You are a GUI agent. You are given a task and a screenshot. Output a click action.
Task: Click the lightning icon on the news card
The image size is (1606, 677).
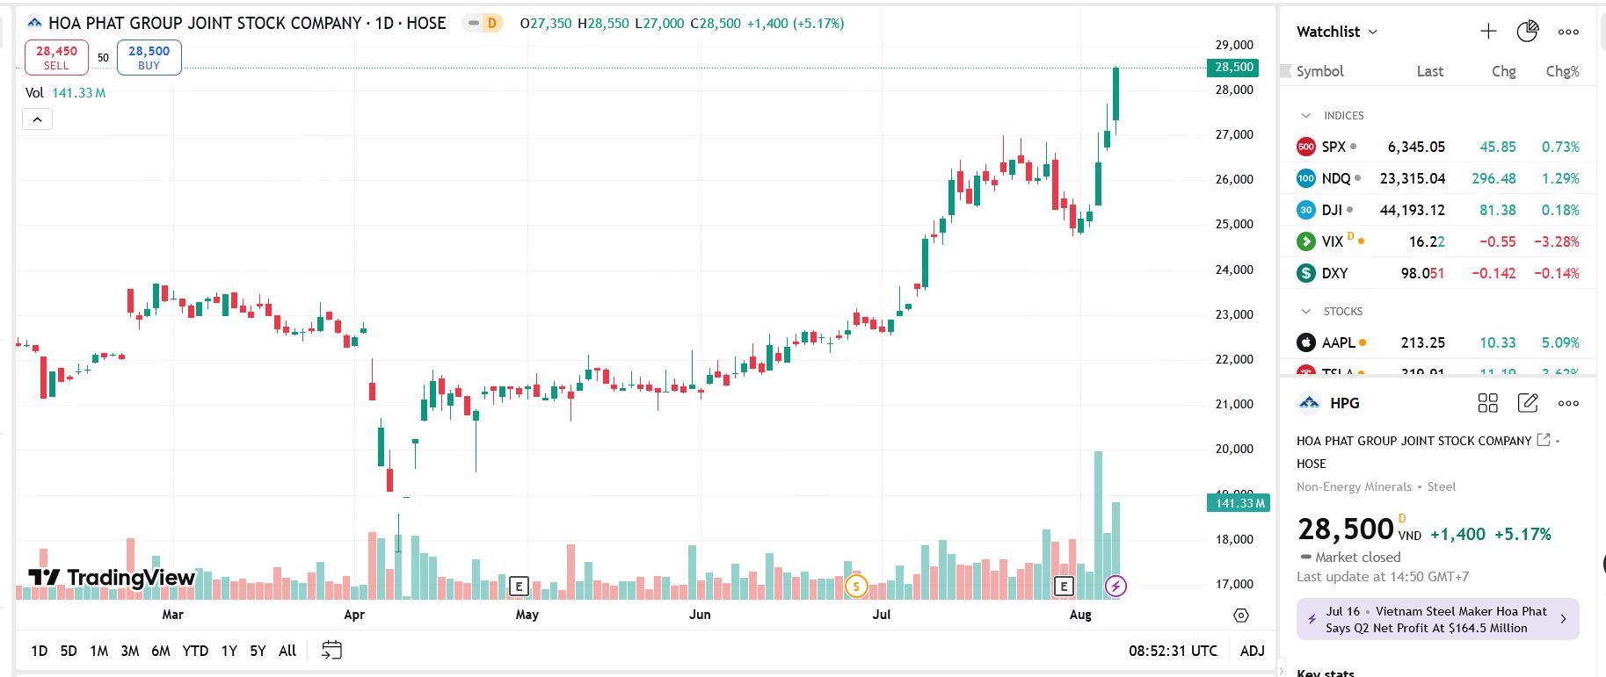click(1312, 619)
